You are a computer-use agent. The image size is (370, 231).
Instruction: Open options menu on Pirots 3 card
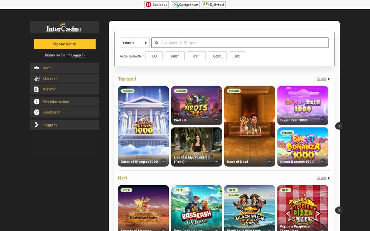216,120
